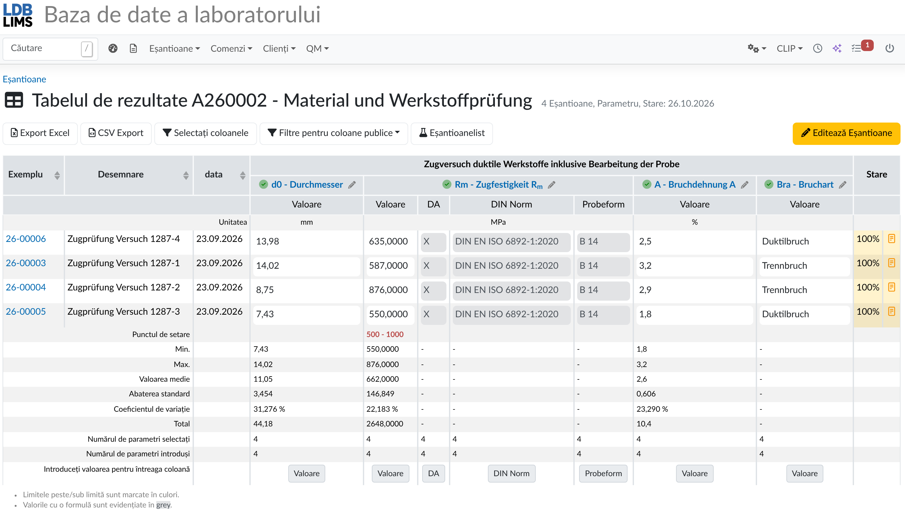This screenshot has height=510, width=905.
Task: Click DIN Norm column fill button
Action: click(x=511, y=473)
